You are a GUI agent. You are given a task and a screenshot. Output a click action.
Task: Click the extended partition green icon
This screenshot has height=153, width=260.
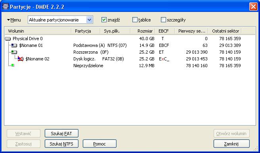14,52
